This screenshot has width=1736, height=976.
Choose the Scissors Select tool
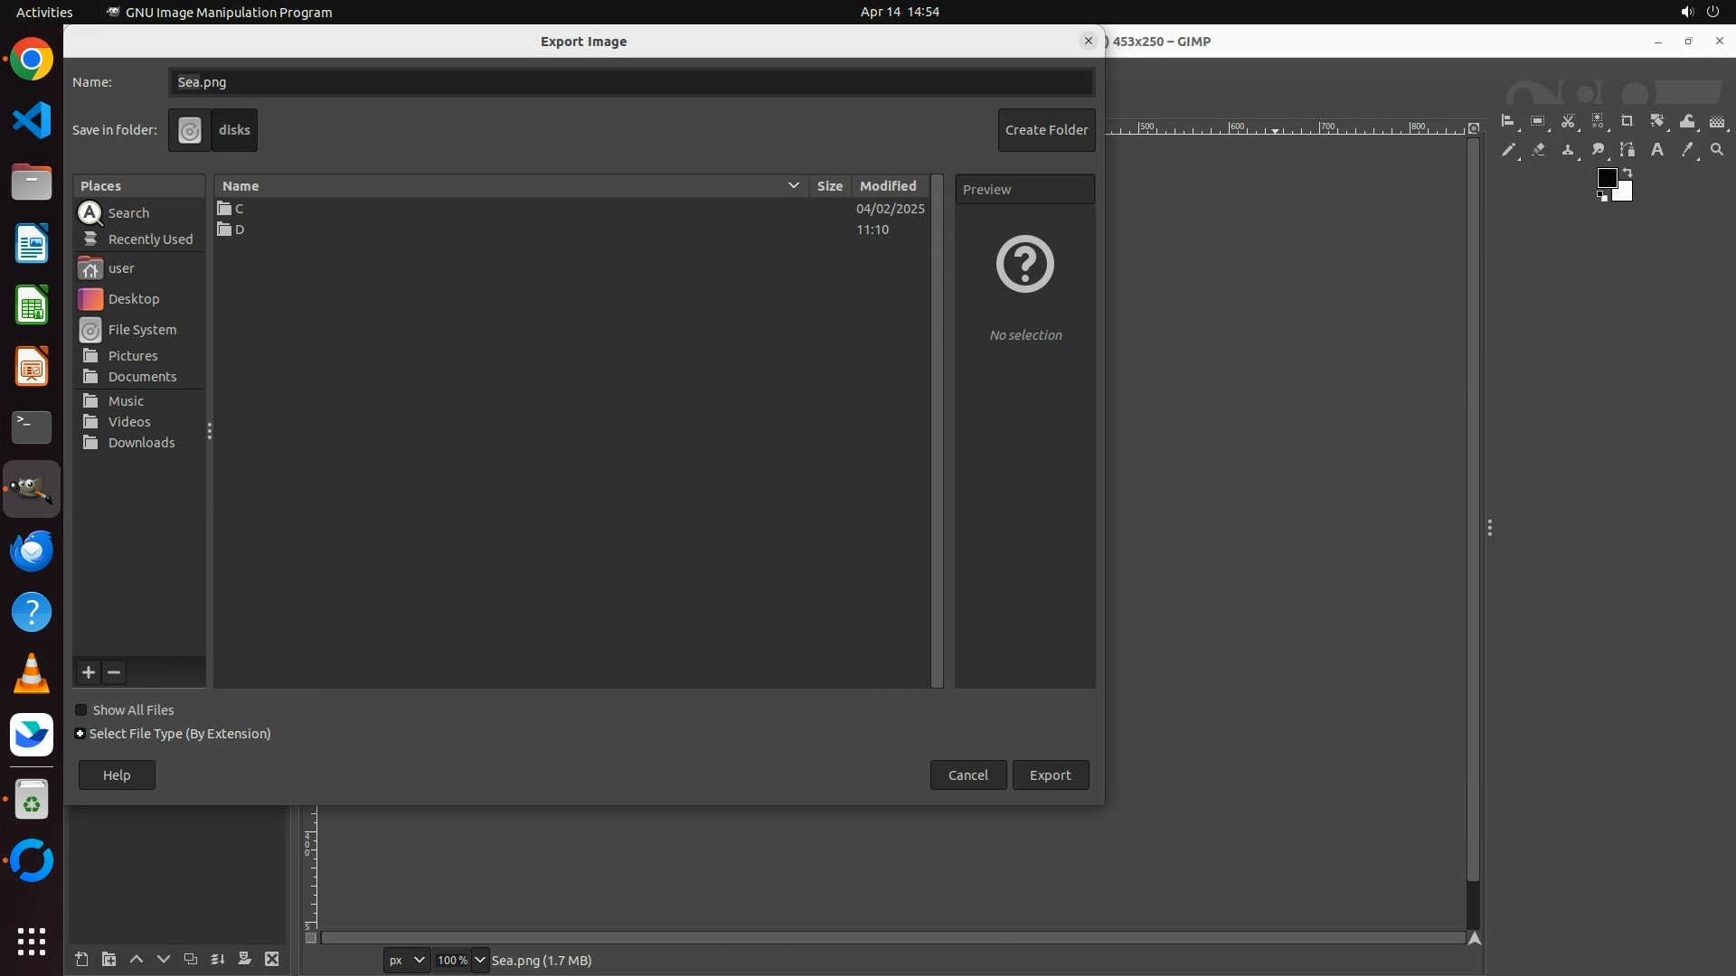(x=1568, y=121)
